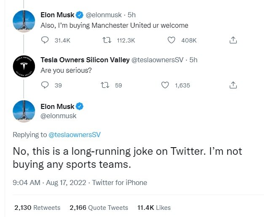The image size is (264, 217).
Task: Click the 9:04 AM Aug 17, 2022 timestamp
Action: coord(51,183)
